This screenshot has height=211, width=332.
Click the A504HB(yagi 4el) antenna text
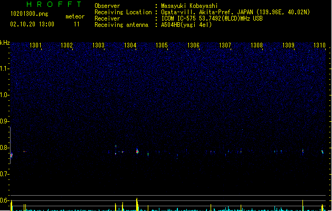(186, 25)
